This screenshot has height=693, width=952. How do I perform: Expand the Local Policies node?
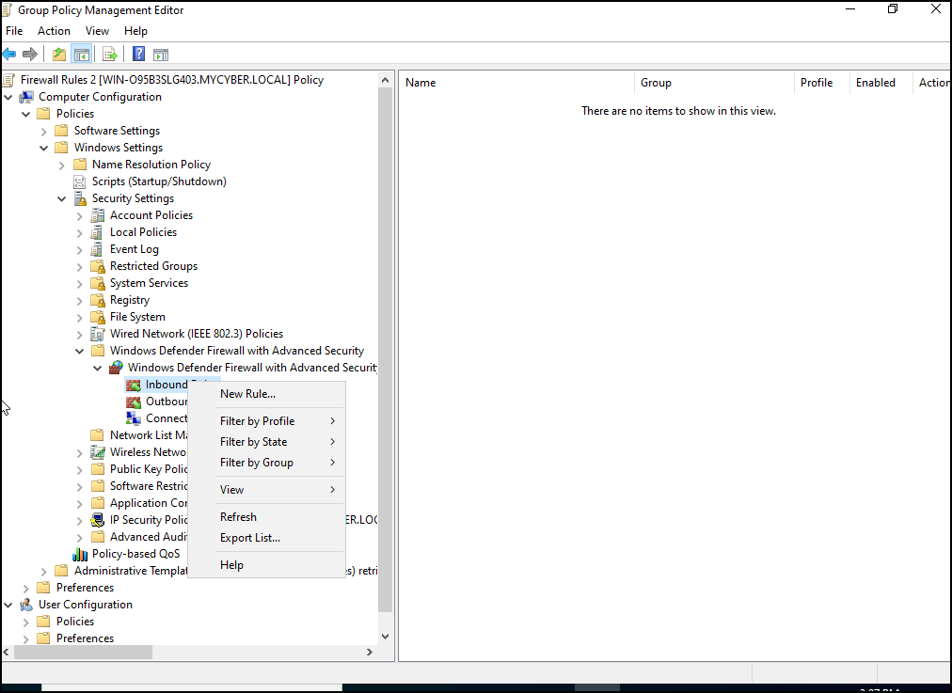coord(80,232)
